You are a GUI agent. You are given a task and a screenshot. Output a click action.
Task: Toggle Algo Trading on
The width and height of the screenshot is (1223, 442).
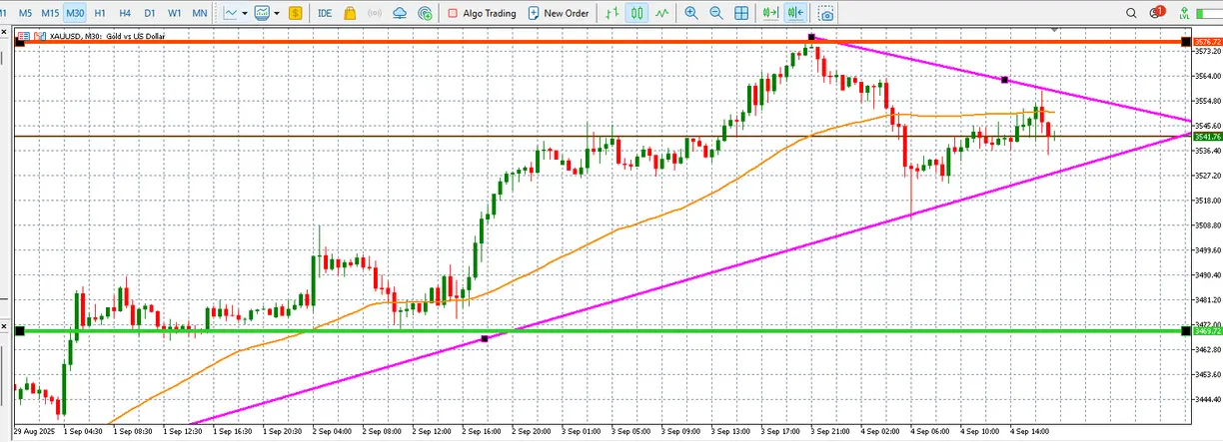483,13
